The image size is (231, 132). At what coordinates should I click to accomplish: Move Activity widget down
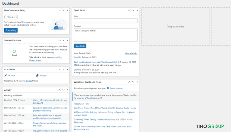click(x=63, y=90)
